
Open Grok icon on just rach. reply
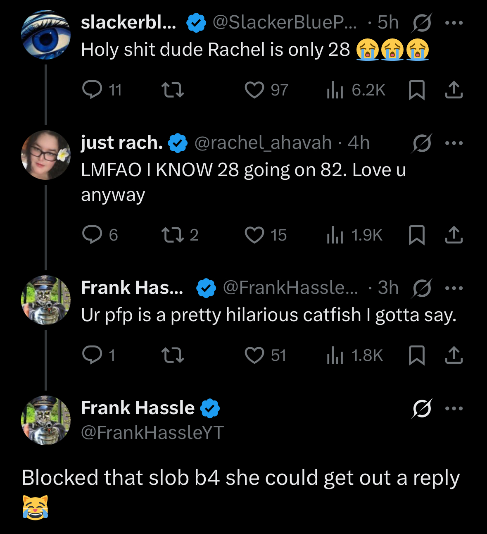pos(422,143)
